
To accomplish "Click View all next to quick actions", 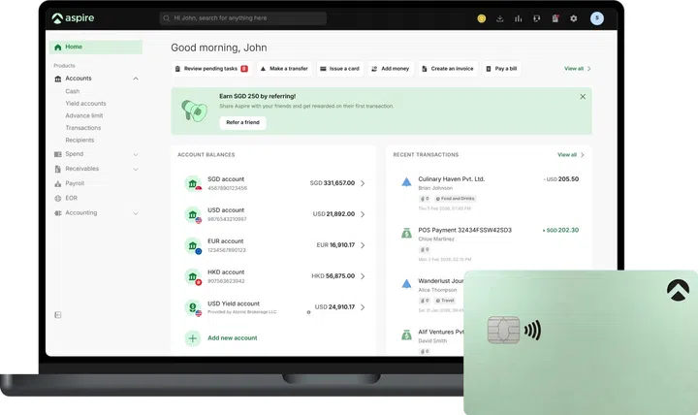I will click(578, 69).
